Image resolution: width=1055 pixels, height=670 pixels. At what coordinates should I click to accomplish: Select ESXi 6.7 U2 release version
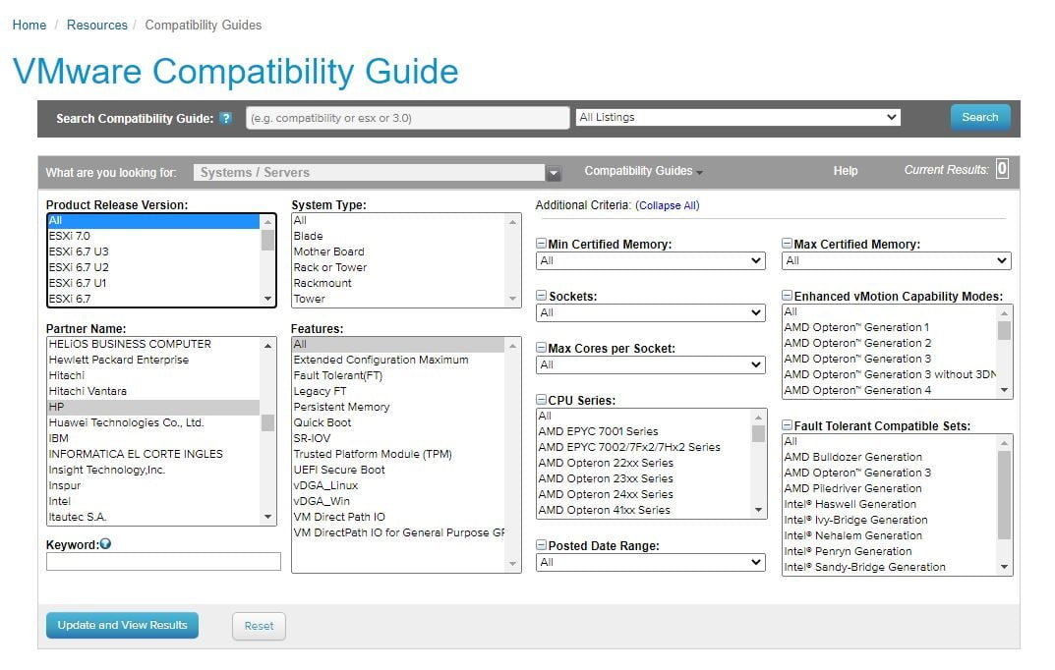tap(153, 267)
